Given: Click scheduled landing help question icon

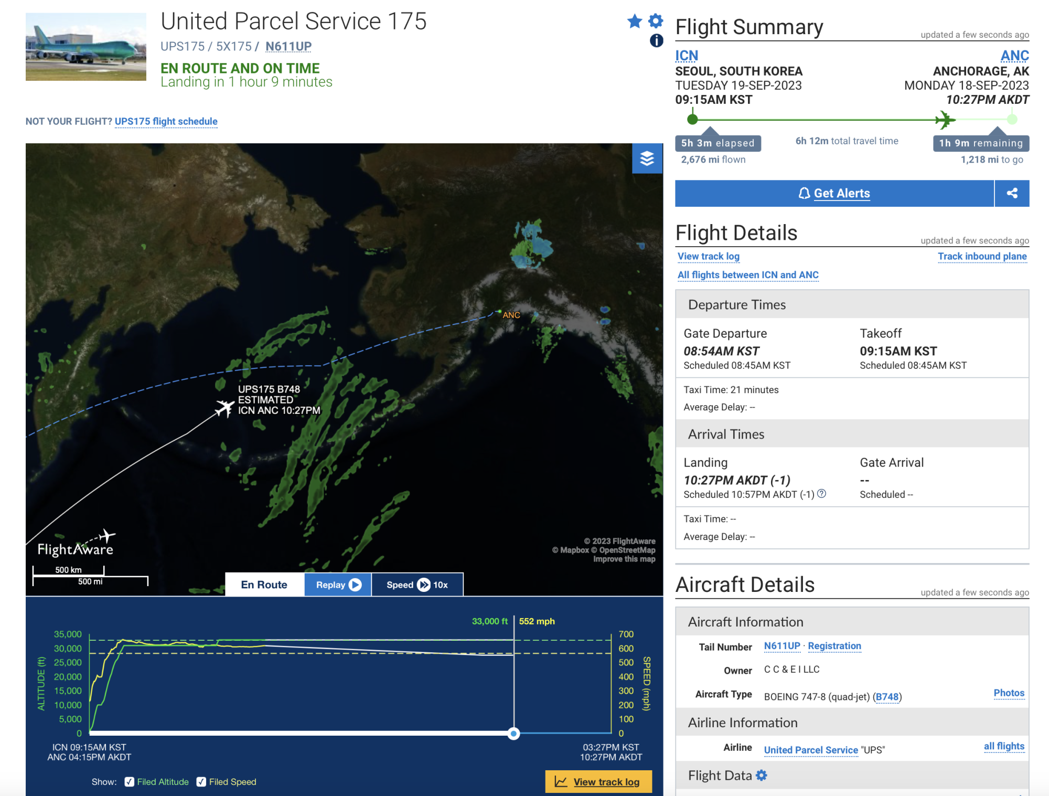Looking at the screenshot, I should click(x=822, y=493).
